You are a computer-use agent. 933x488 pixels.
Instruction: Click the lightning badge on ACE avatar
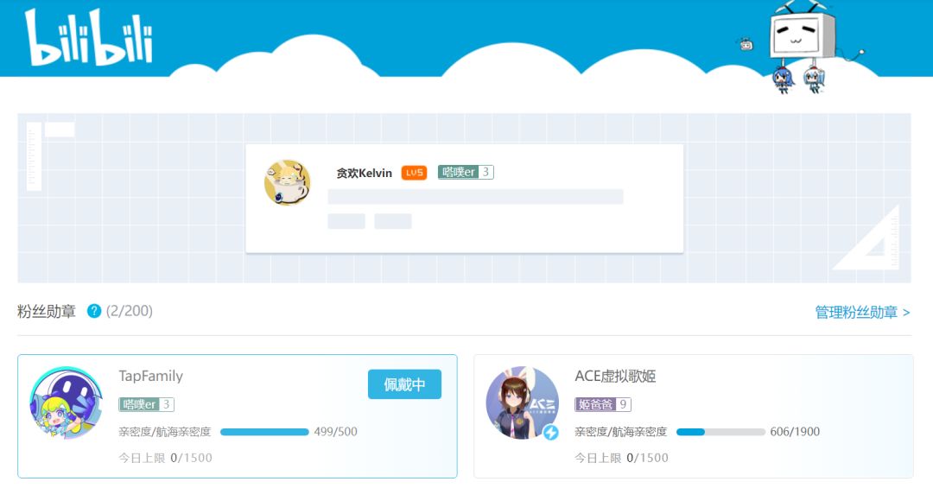[550, 432]
